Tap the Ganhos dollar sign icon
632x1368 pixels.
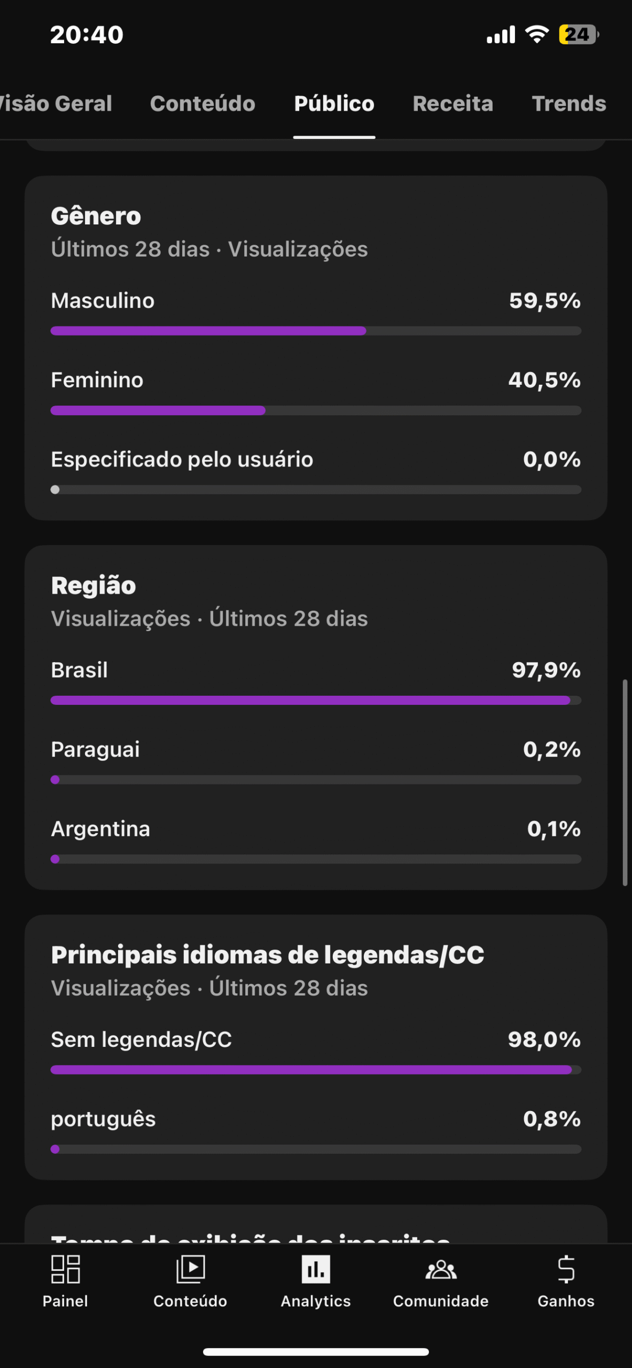tap(566, 1270)
